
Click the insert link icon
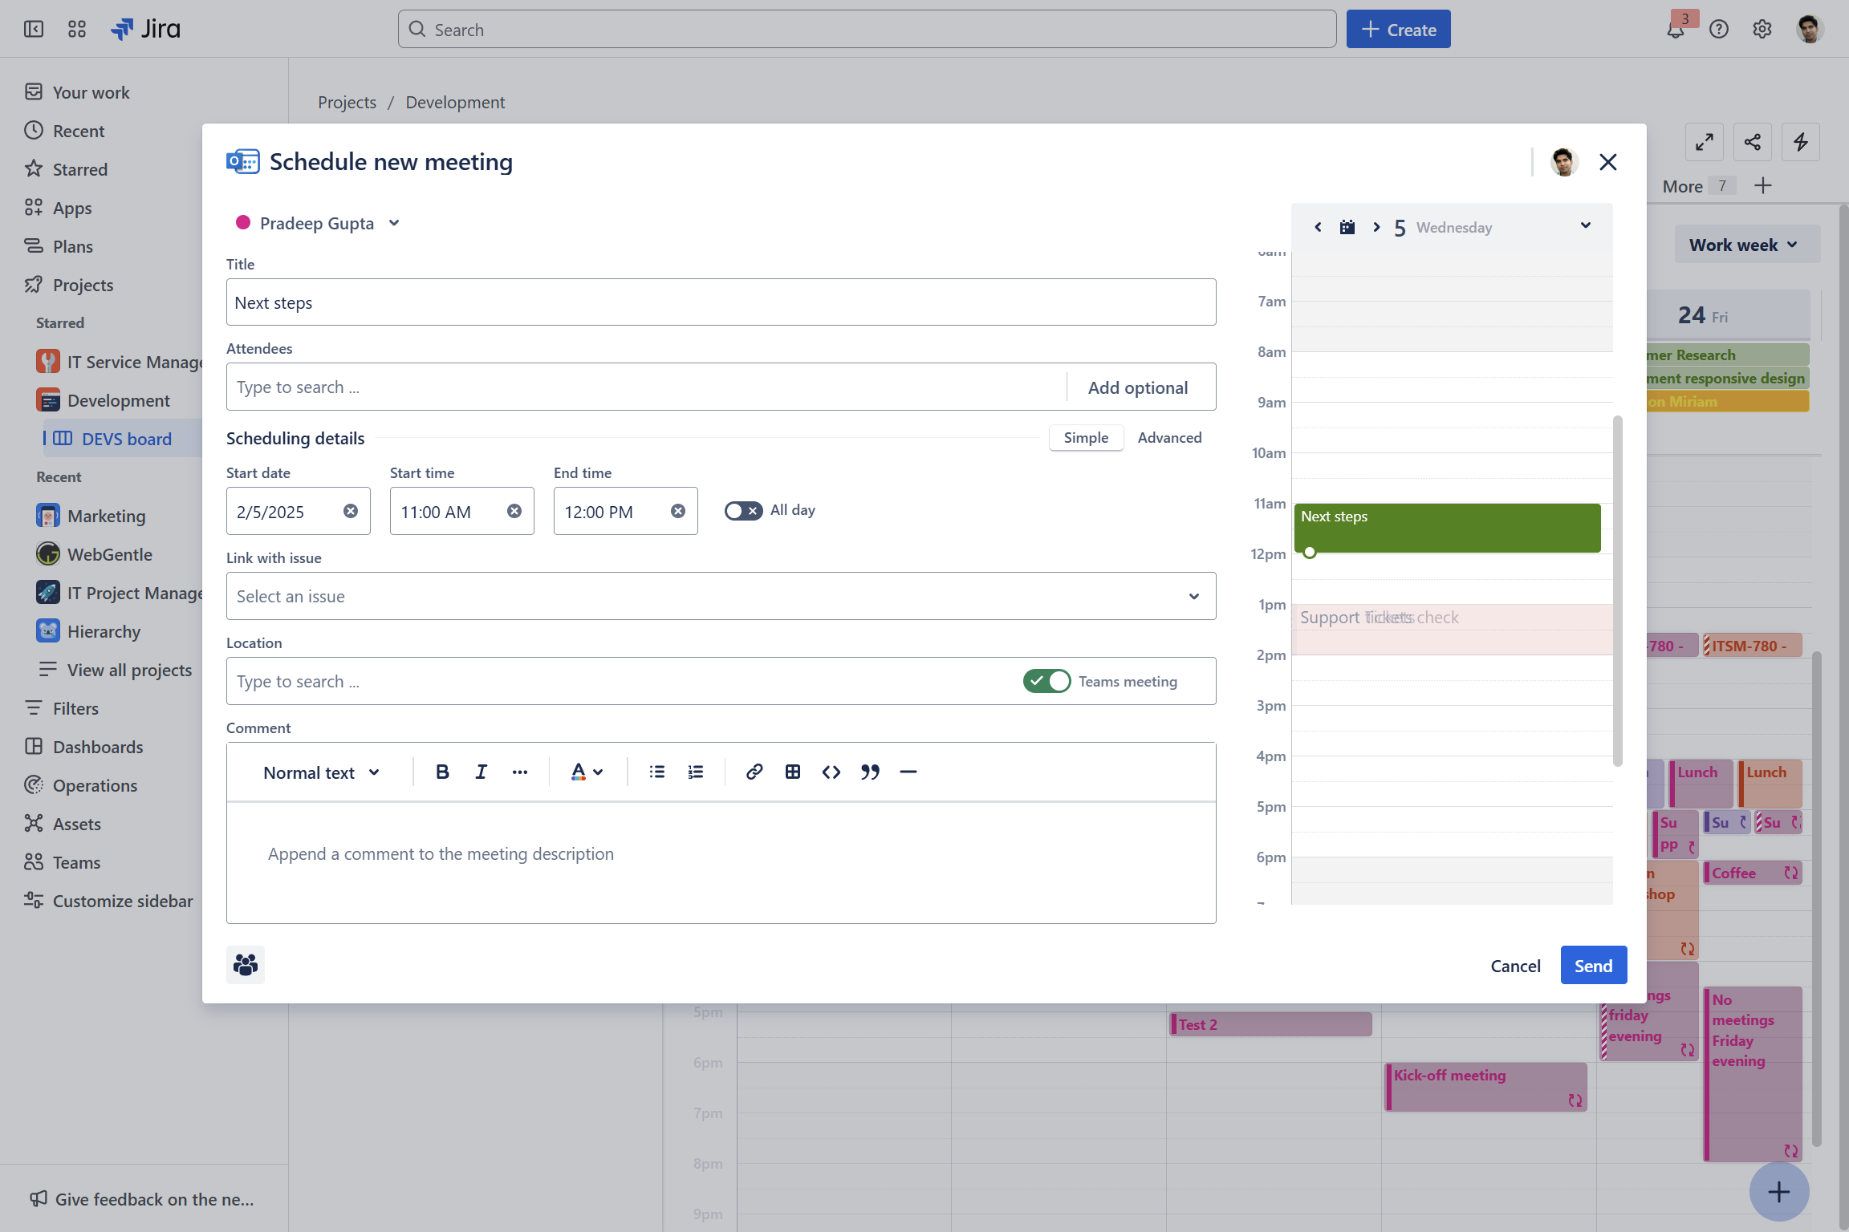pos(754,772)
